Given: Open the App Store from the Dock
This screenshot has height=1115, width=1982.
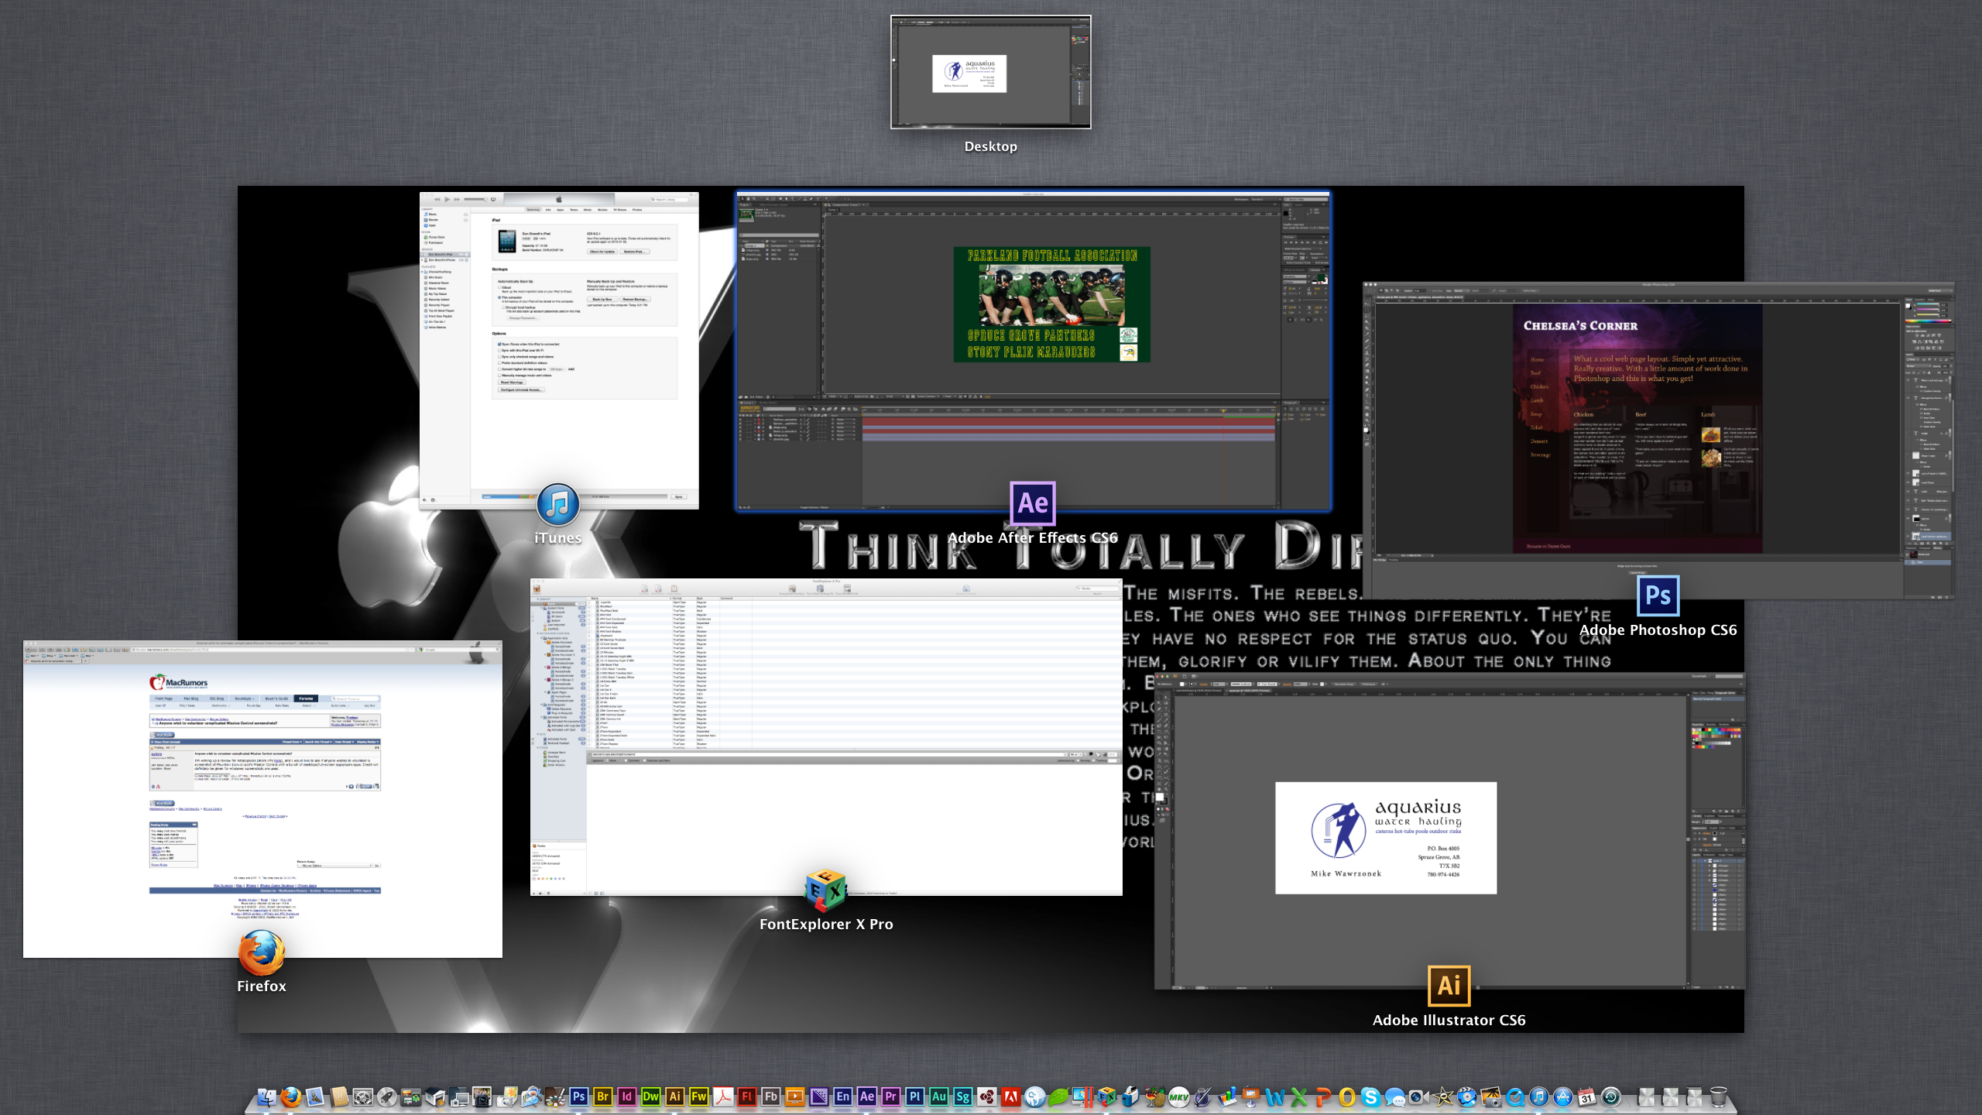Looking at the screenshot, I should pos(1563,1096).
